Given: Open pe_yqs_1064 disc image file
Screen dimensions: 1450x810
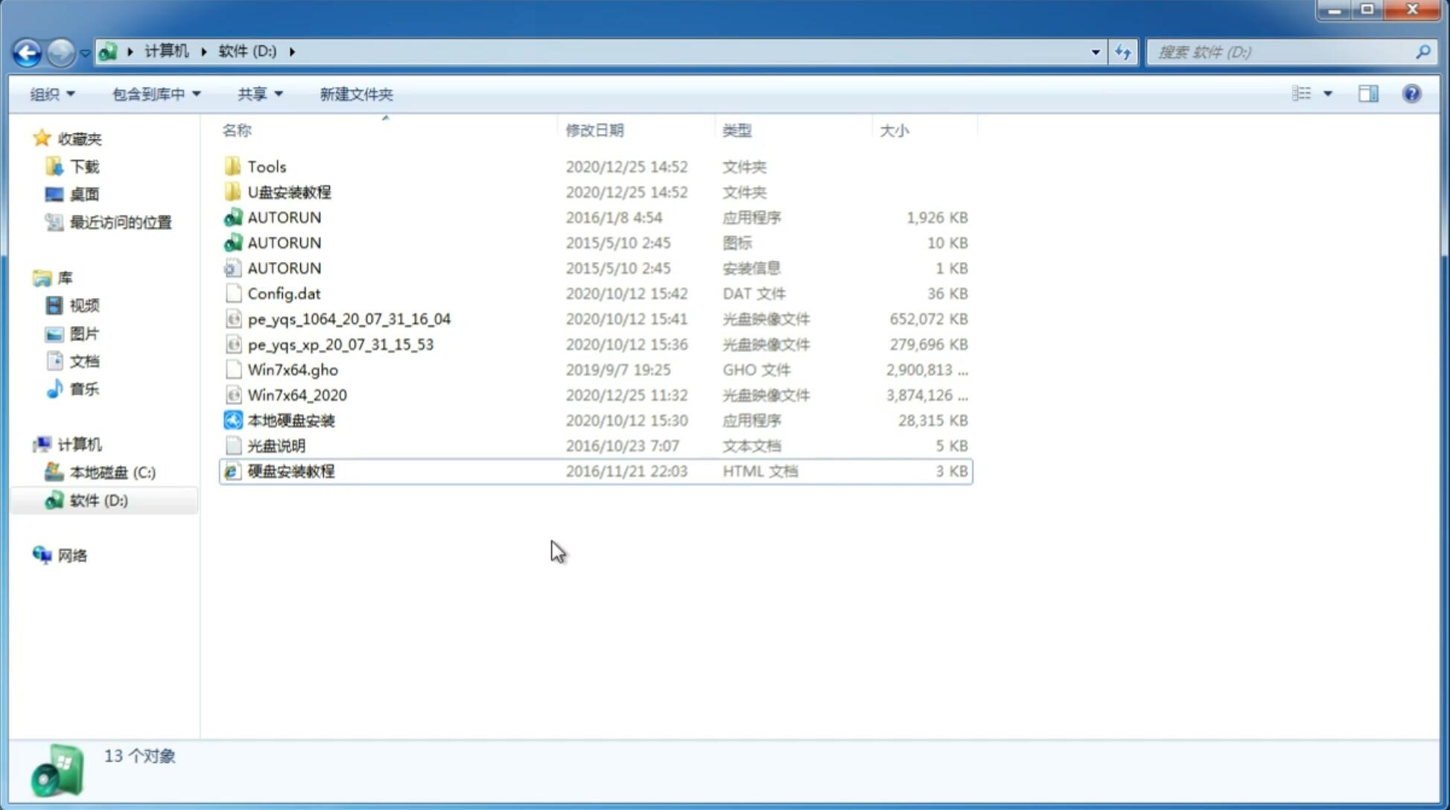Looking at the screenshot, I should [x=349, y=319].
